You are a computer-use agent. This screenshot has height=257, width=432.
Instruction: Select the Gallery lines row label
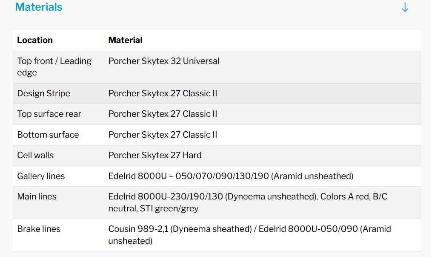tap(41, 176)
